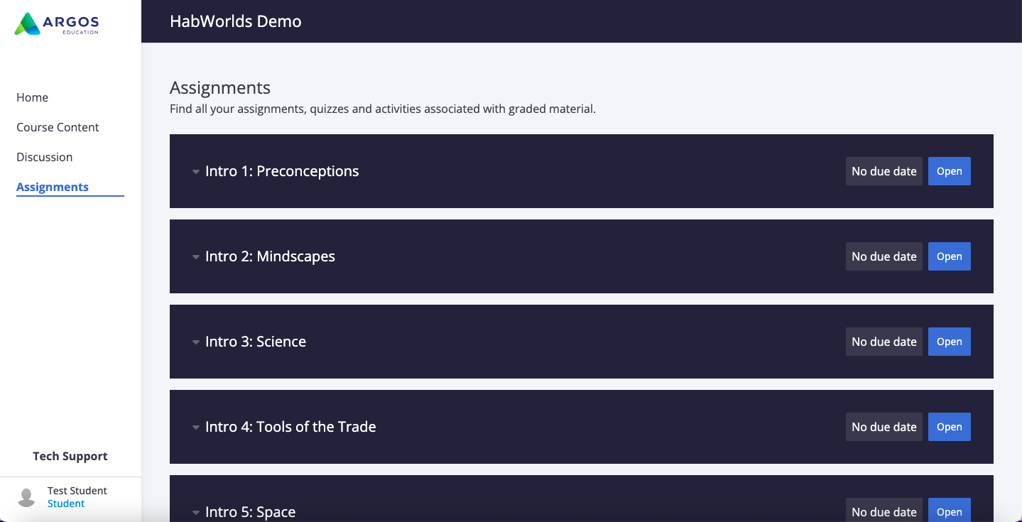Click No due date for Intro 1

[x=884, y=171]
